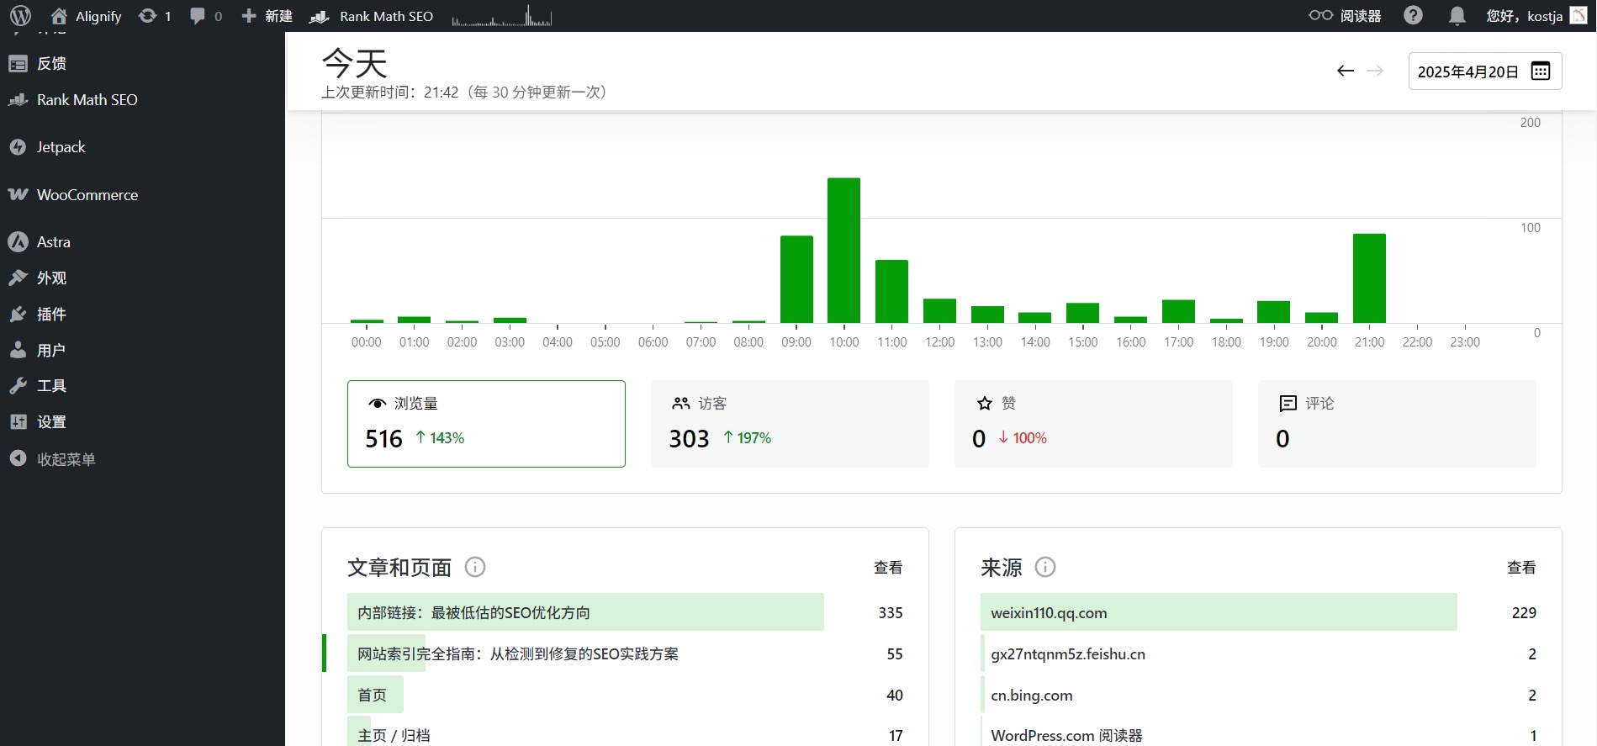Go to next day with right arrow

1375,71
